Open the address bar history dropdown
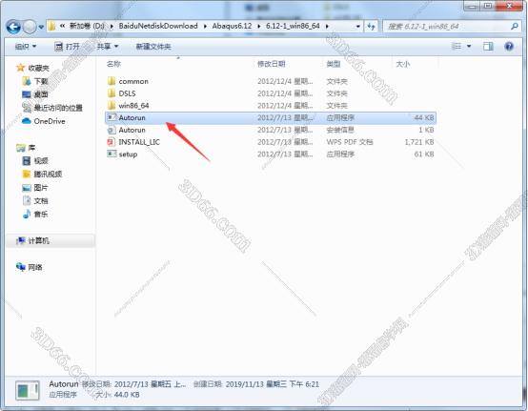This screenshot has width=528, height=411. pyautogui.click(x=357, y=27)
